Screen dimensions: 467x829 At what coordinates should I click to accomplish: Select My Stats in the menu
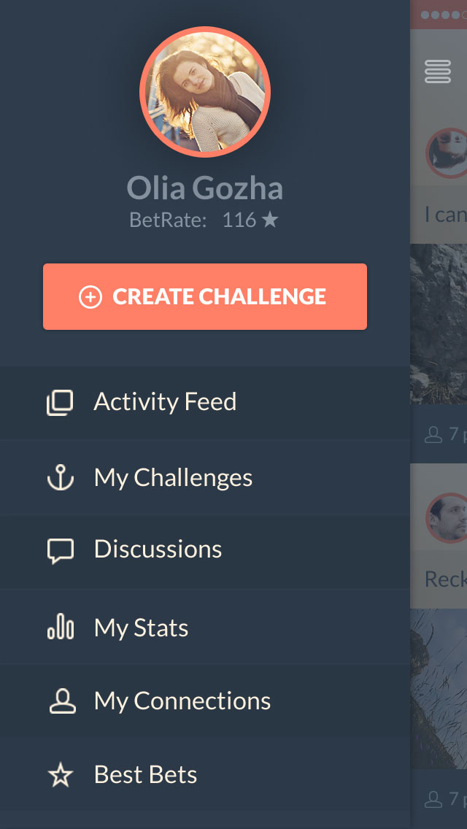click(141, 628)
